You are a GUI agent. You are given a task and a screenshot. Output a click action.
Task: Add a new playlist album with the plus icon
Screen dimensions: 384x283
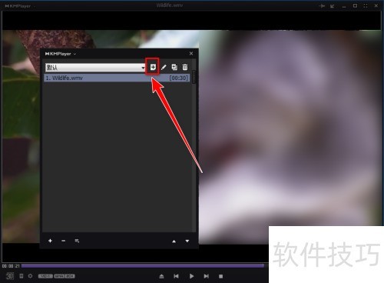pos(153,67)
